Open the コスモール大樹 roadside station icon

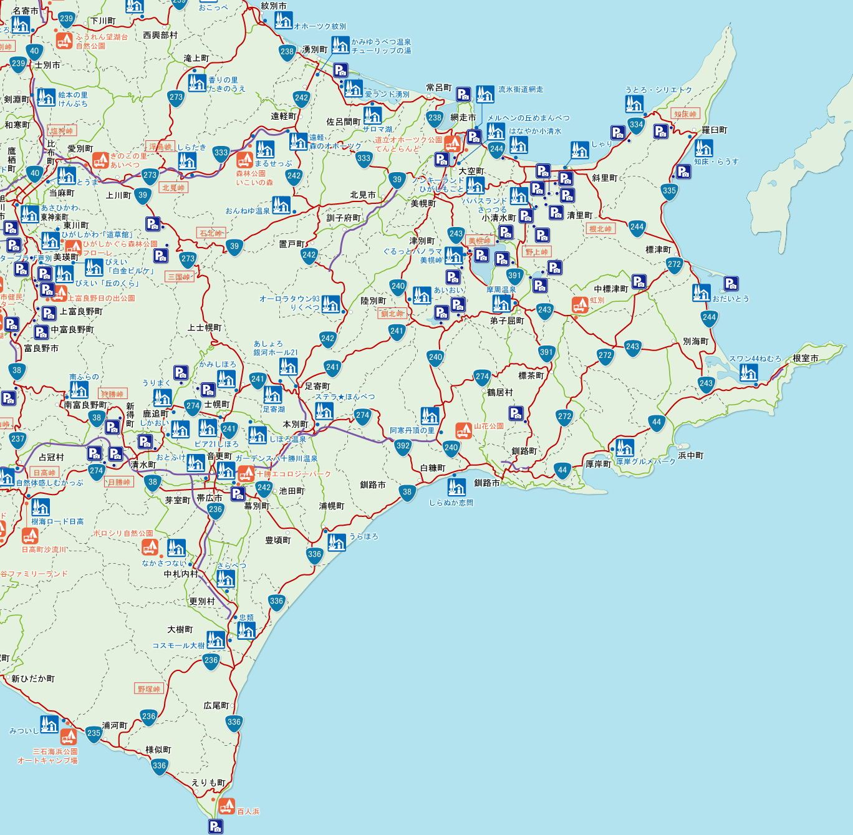[216, 640]
